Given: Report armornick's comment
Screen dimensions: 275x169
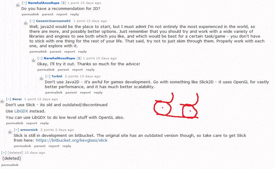Looking at the screenshot, I should [54, 146].
